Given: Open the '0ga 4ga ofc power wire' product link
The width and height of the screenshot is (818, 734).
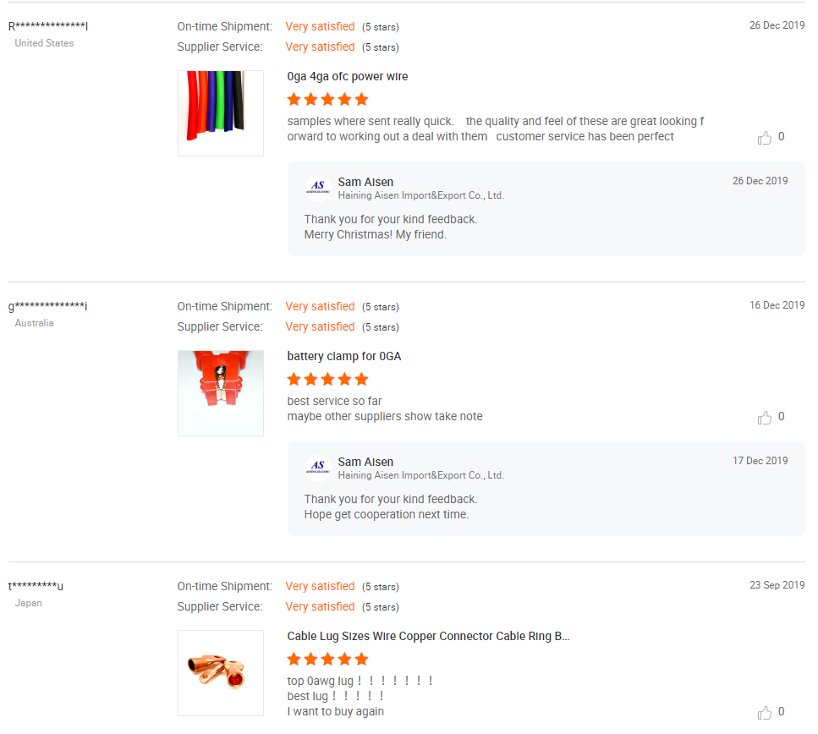Looking at the screenshot, I should click(348, 77).
